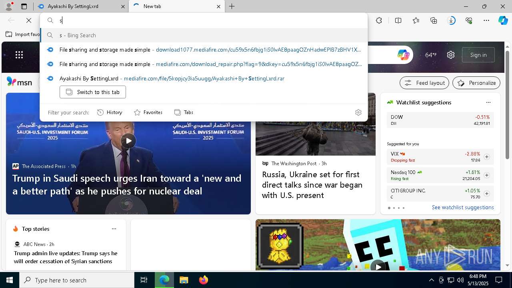Click Import favorites bookmark bar item

(x=23, y=34)
